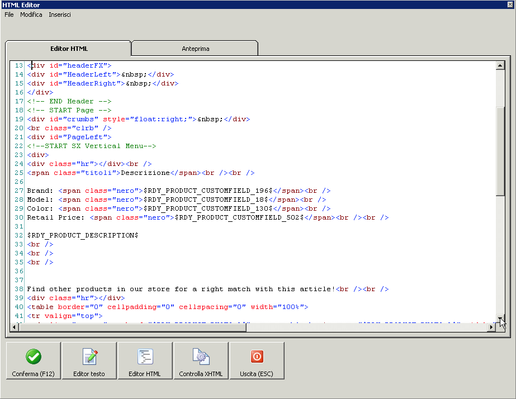
Task: Click the vertical scrollbar down arrow
Action: (x=500, y=319)
